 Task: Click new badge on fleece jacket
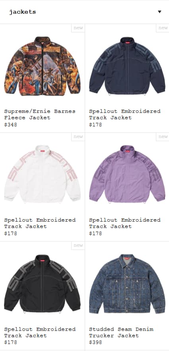click(x=78, y=28)
